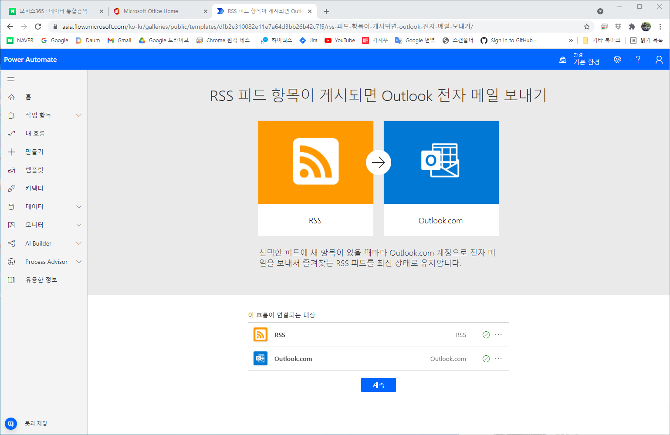Viewport: 670px width, 435px height.
Task: Click the small RSS connection icon
Action: [x=261, y=334]
